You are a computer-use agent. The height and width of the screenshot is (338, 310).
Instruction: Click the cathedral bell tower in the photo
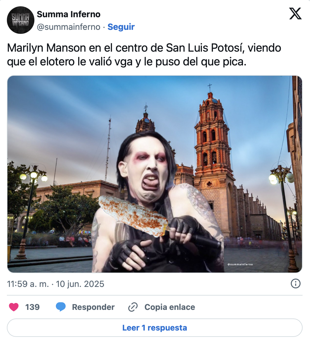[x=212, y=134]
